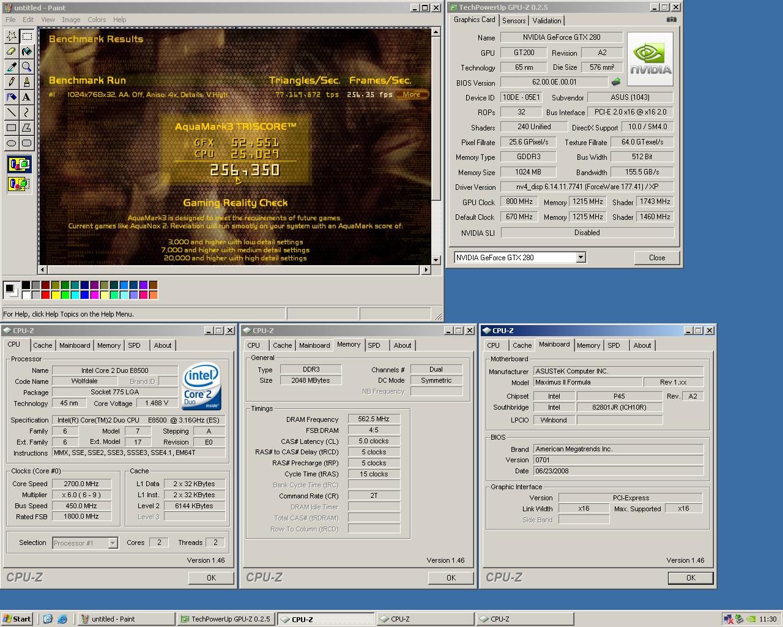Screen dimensions: 783x627
Task: Click the taskbar clock showing 11:30
Action: click(768, 619)
